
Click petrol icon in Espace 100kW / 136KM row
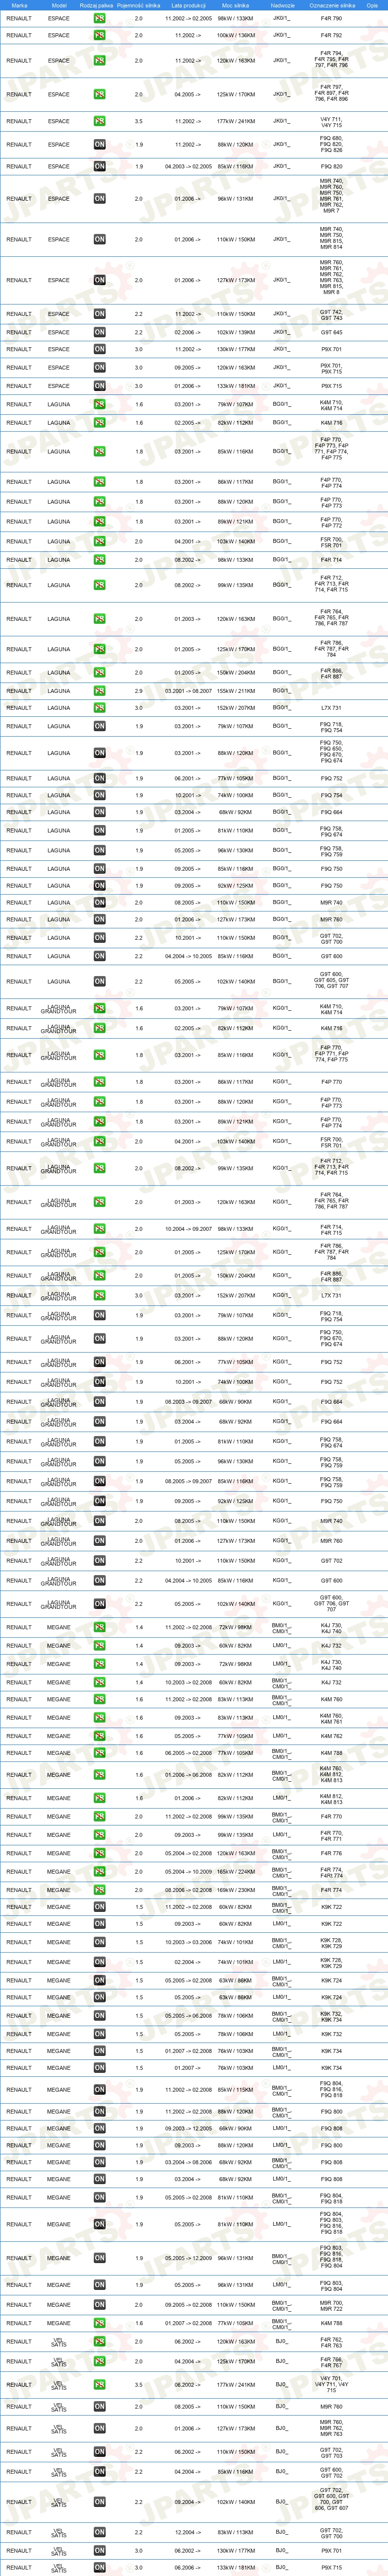99,35
